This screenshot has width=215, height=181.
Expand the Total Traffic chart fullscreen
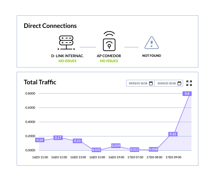point(189,83)
